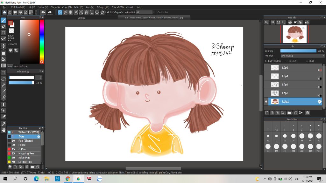Pick brush size 100 preset circle
This screenshot has height=183, width=326.
point(268,146)
